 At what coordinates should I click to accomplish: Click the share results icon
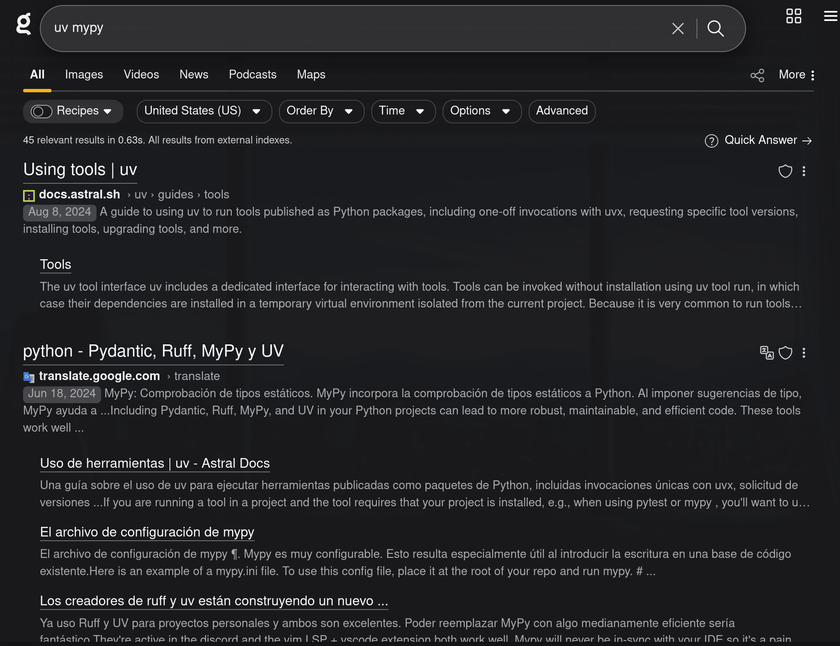click(757, 76)
